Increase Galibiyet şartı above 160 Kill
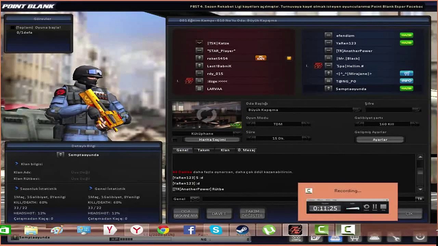The width and height of the screenshot is (438, 246). 415,124
